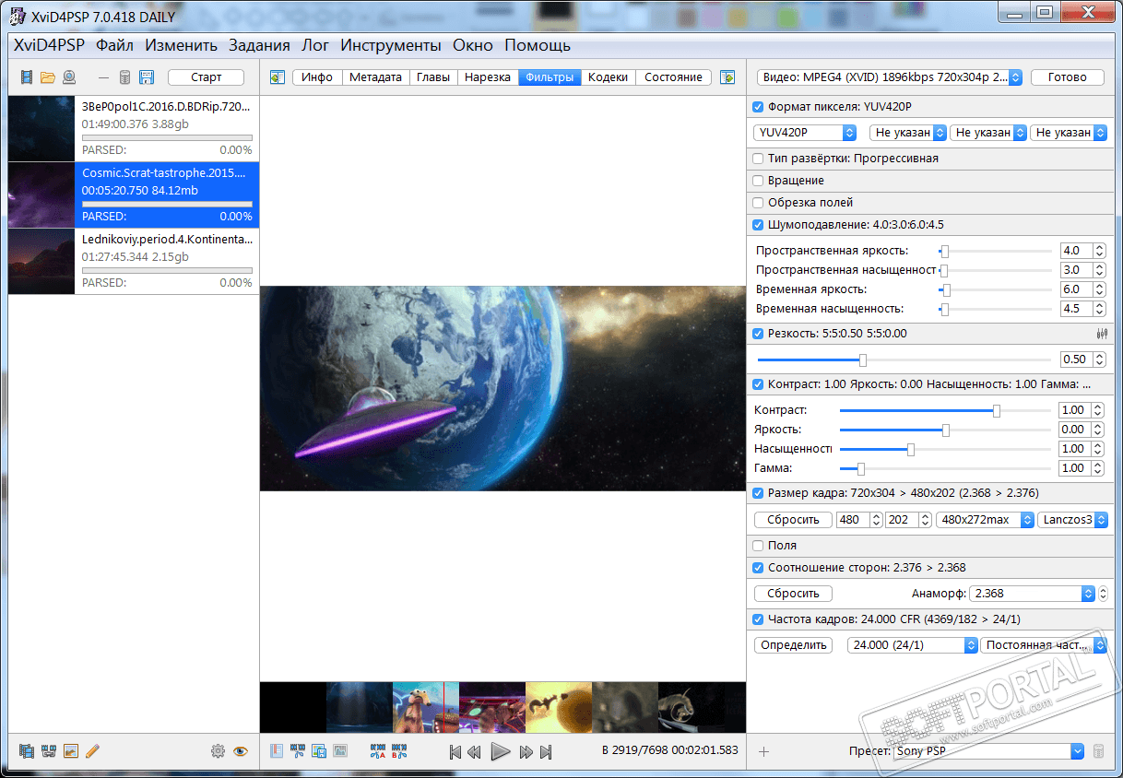Viewport: 1123px width, 778px height.
Task: Open the YUV420P pixel format dropdown
Action: pyautogui.click(x=804, y=133)
